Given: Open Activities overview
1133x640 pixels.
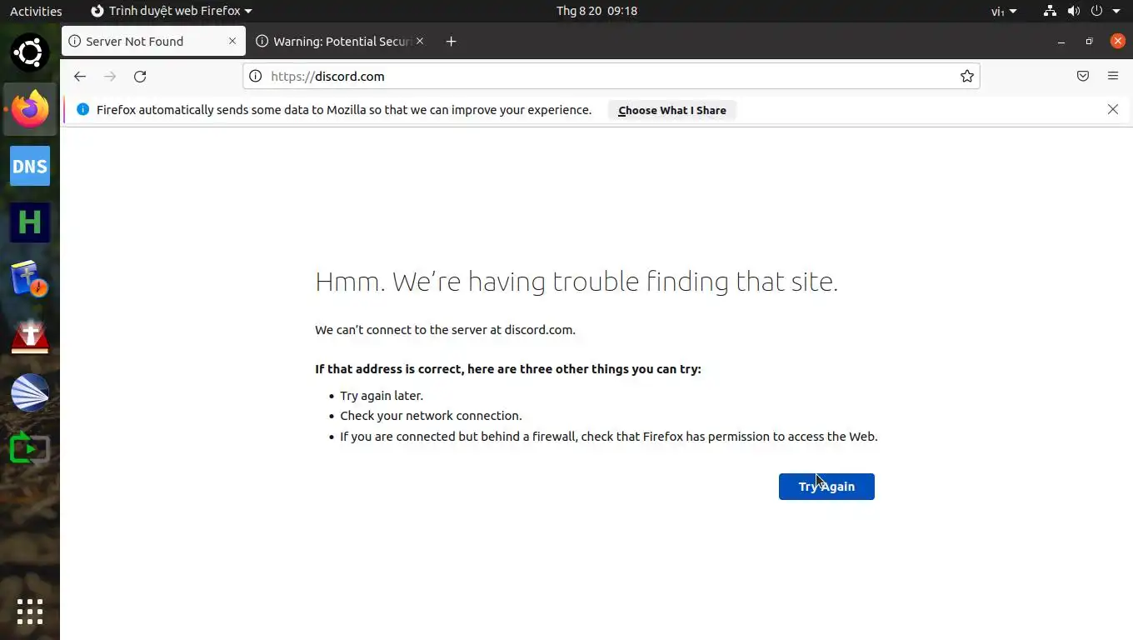Looking at the screenshot, I should click(36, 11).
